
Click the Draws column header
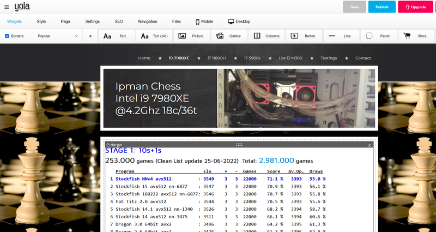click(316, 171)
